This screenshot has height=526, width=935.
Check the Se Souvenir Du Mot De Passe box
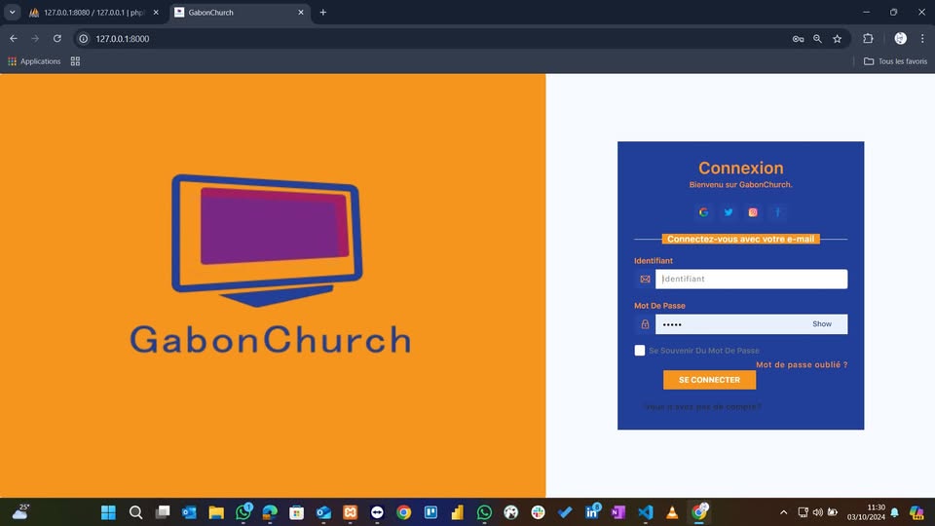pyautogui.click(x=640, y=351)
